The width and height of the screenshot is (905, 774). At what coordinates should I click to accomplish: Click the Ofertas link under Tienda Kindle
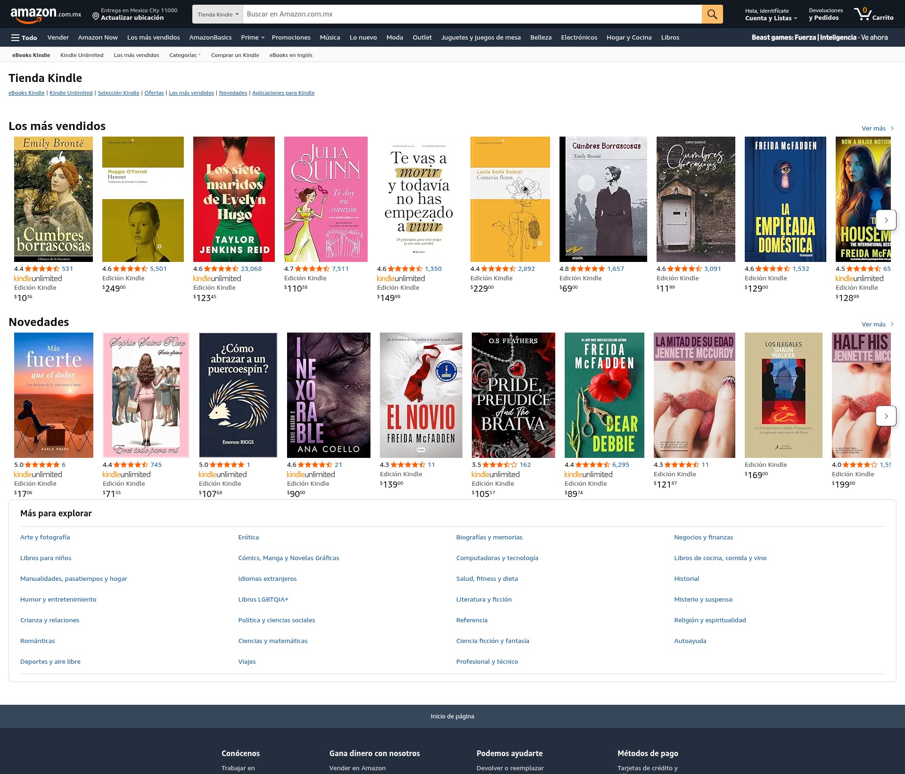(154, 93)
